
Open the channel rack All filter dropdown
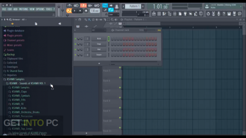pos(99,30)
